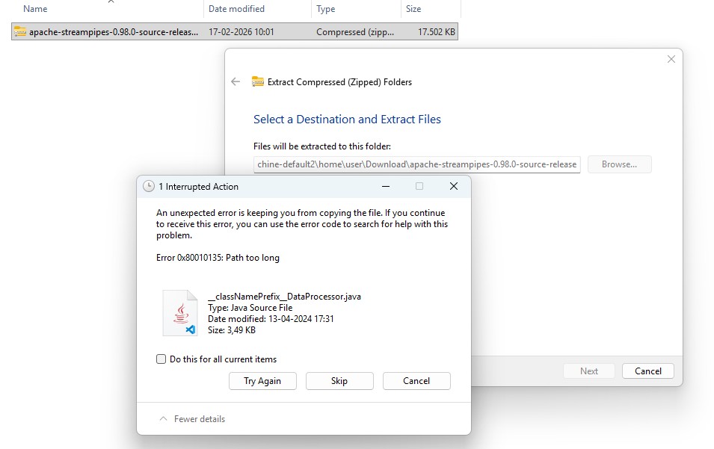
Task: Click the Size column header
Action: tap(413, 9)
